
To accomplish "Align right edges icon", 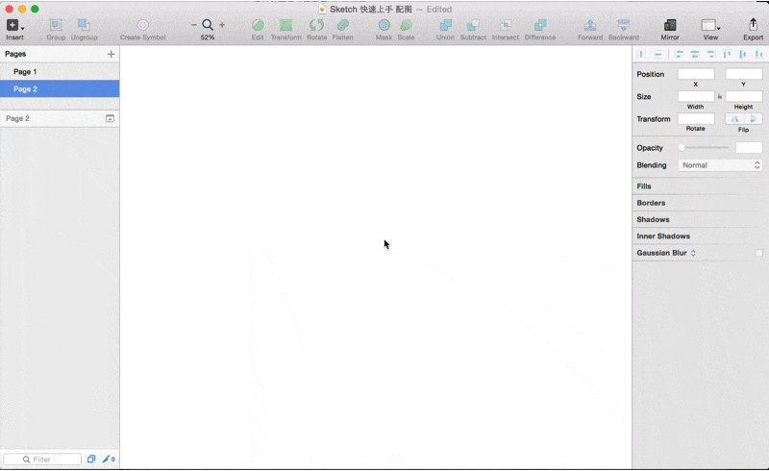I will [x=710, y=54].
